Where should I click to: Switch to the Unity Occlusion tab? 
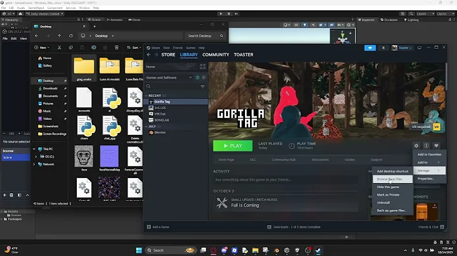(389, 20)
